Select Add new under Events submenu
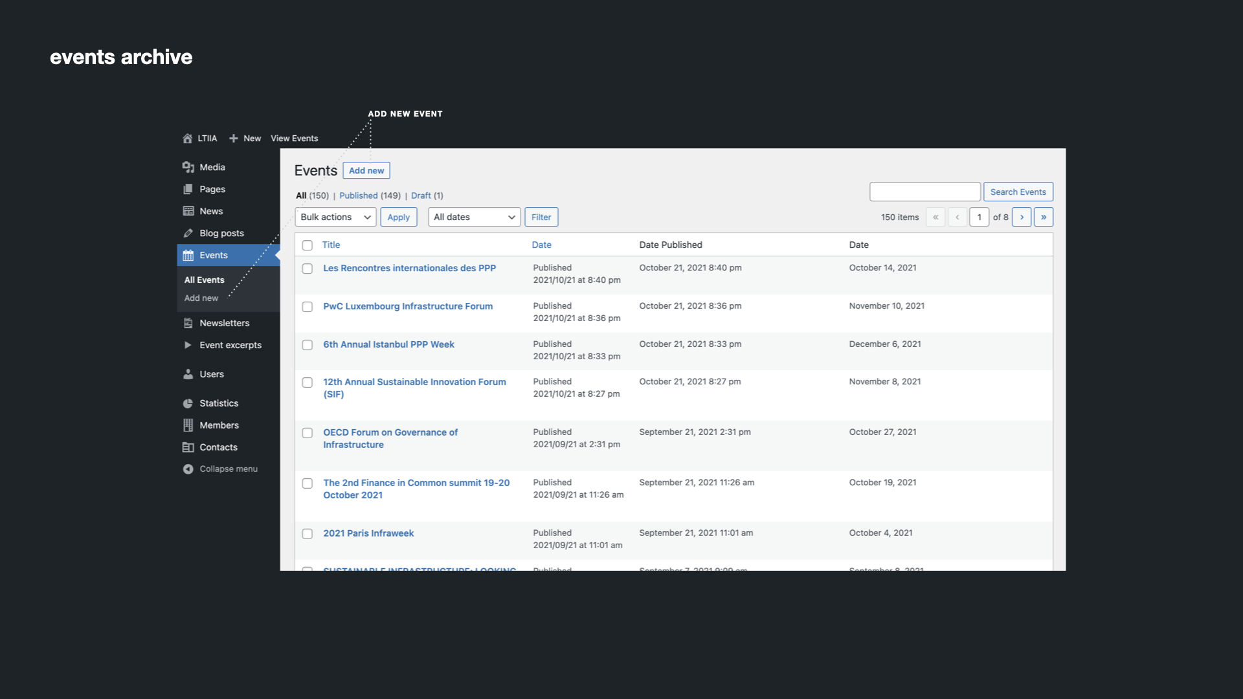The width and height of the screenshot is (1243, 699). tap(201, 298)
